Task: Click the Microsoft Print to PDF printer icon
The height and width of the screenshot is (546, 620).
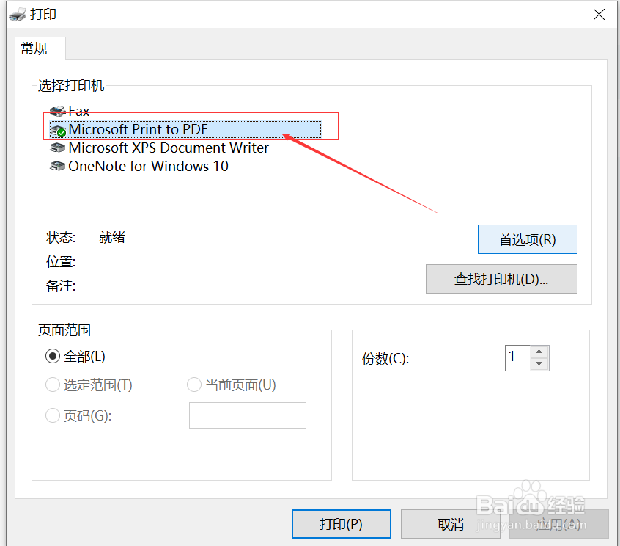Action: click(x=58, y=131)
